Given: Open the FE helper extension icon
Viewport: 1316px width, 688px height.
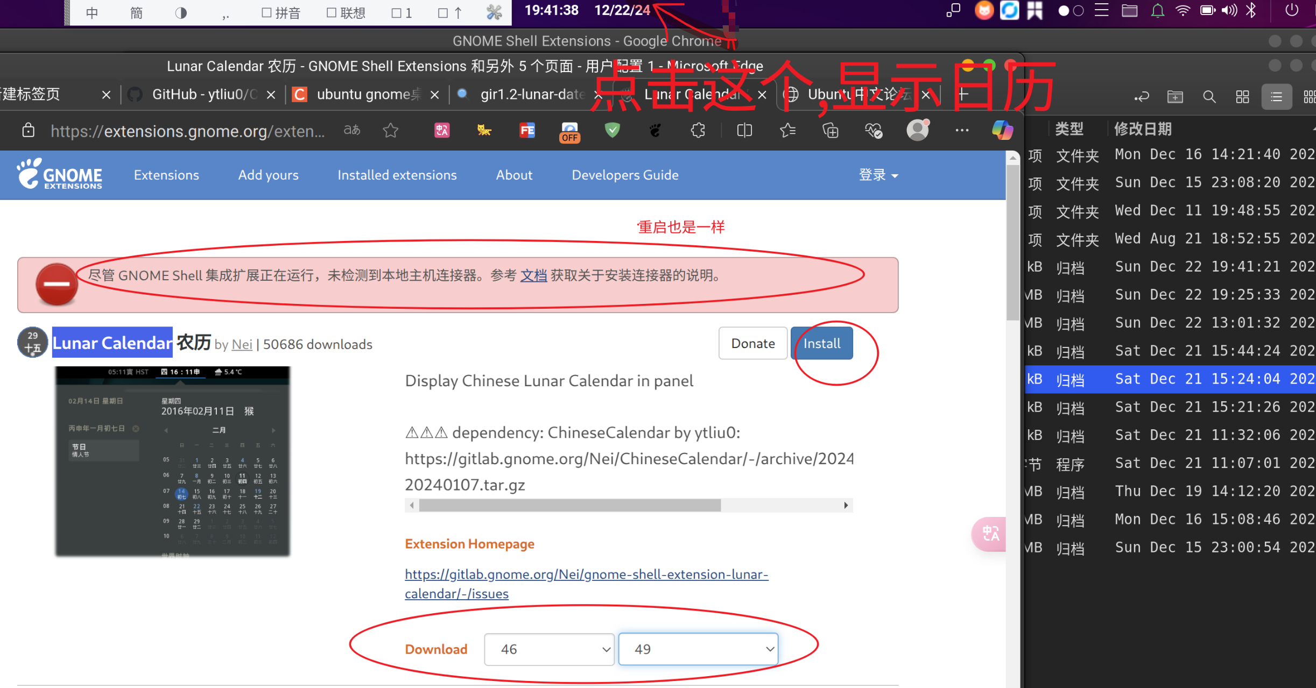Looking at the screenshot, I should tap(527, 130).
